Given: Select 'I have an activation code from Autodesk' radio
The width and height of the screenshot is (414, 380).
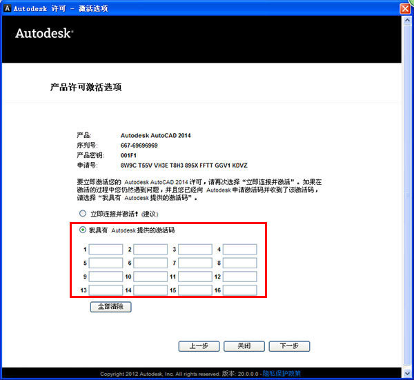Looking at the screenshot, I should click(83, 230).
